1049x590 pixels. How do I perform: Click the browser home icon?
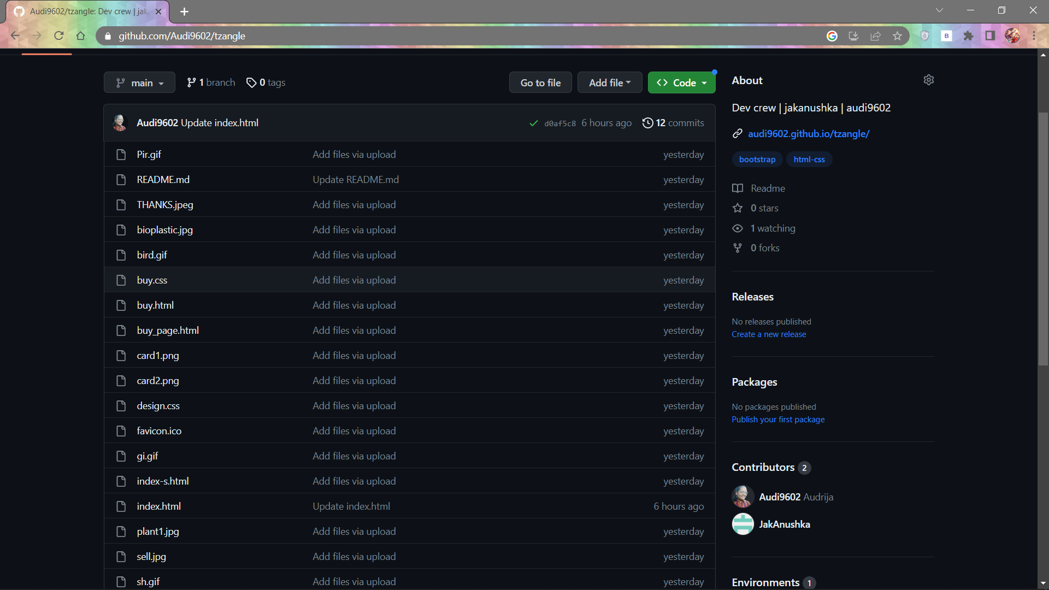point(81,36)
